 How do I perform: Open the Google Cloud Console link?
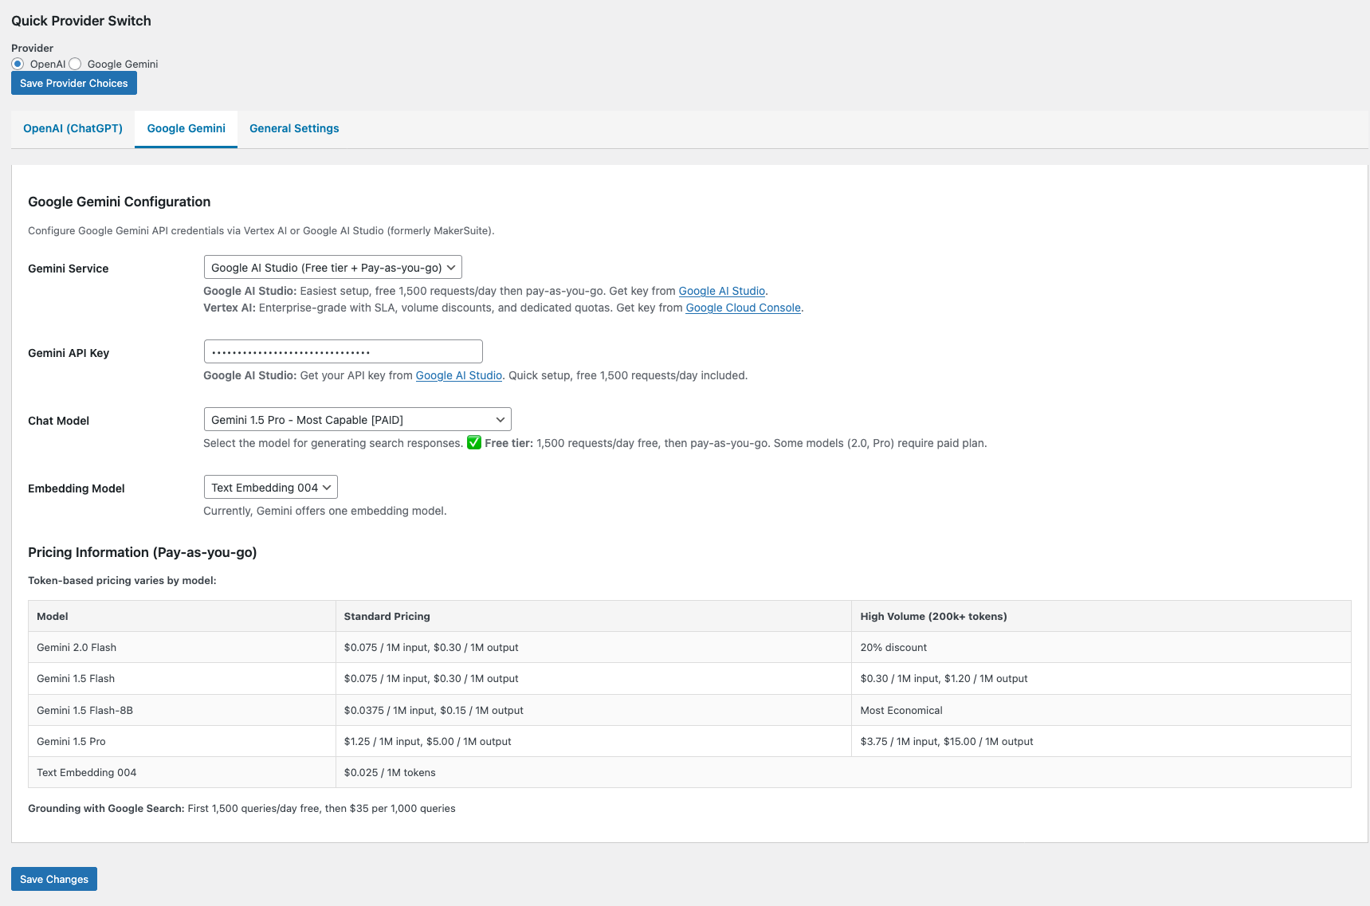pyautogui.click(x=743, y=308)
